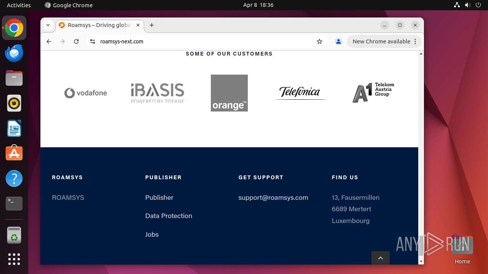Click the PUBLISHER footer heading
Screen dimensions: 488x274
point(163,177)
